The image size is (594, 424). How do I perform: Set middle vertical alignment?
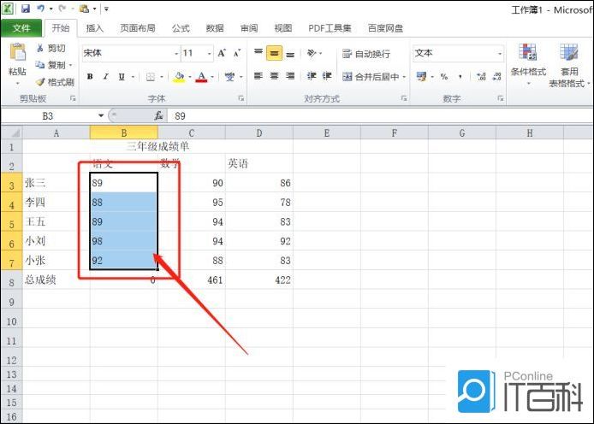click(274, 53)
